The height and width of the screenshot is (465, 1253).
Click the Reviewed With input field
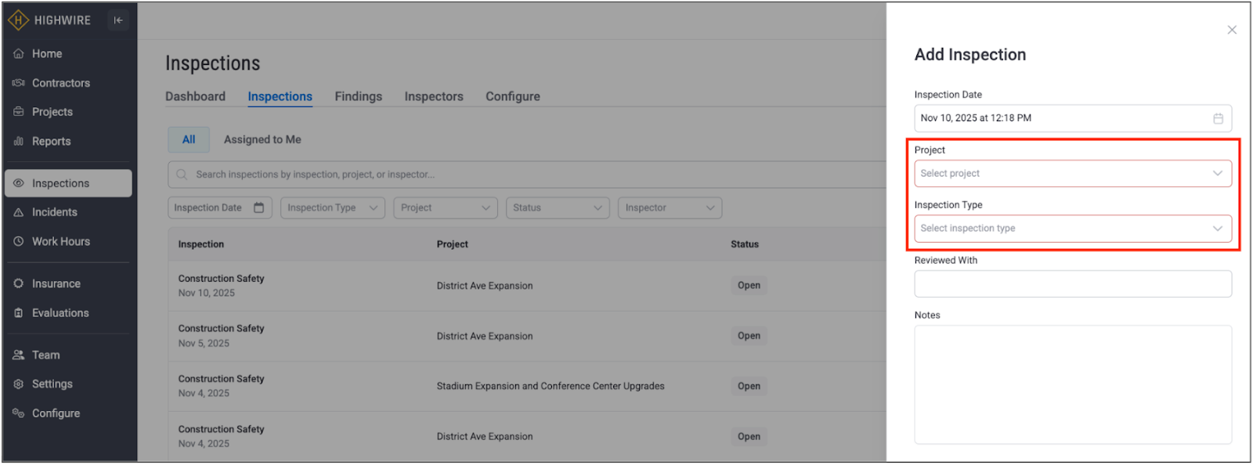pyautogui.click(x=1072, y=284)
